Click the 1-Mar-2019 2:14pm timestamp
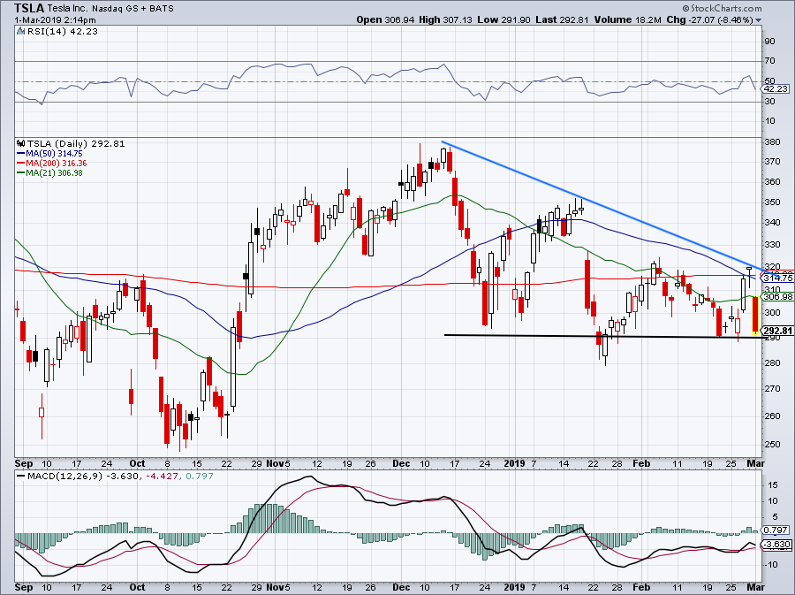This screenshot has height=595, width=795. 56,20
